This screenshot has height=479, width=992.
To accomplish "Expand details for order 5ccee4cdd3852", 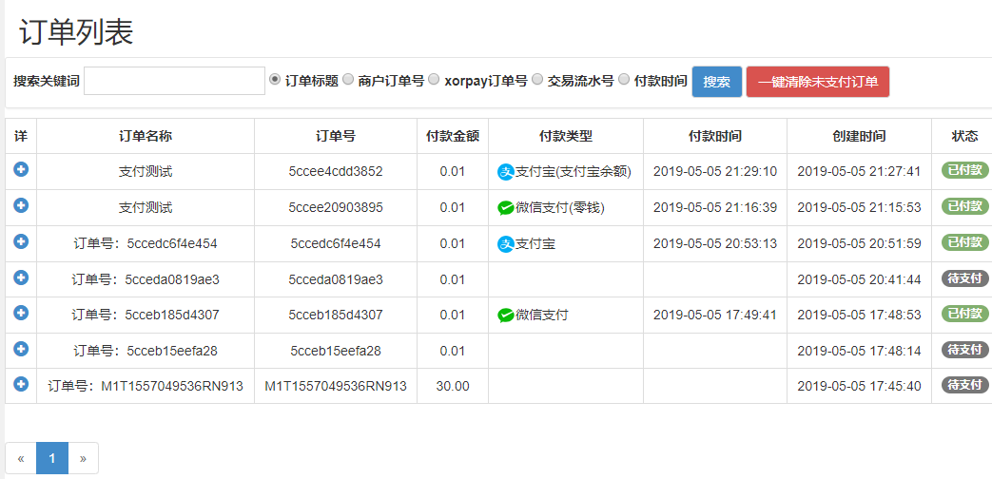I will point(21,169).
